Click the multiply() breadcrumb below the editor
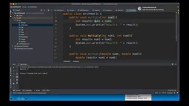 click(76, 62)
